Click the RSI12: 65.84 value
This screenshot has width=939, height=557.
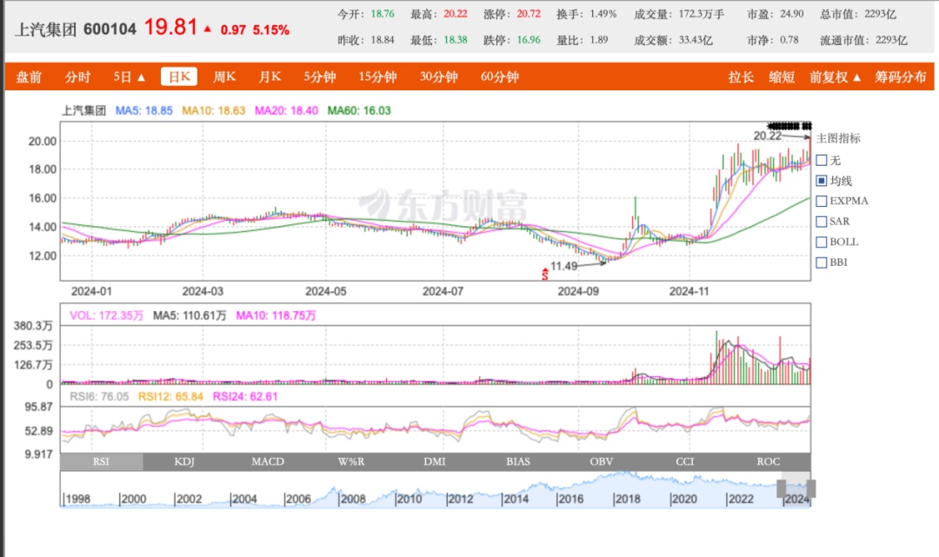click(170, 396)
